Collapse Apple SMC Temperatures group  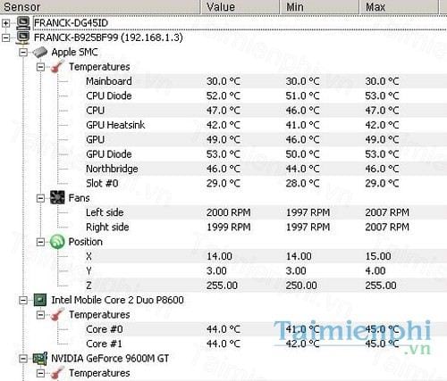tap(40, 67)
